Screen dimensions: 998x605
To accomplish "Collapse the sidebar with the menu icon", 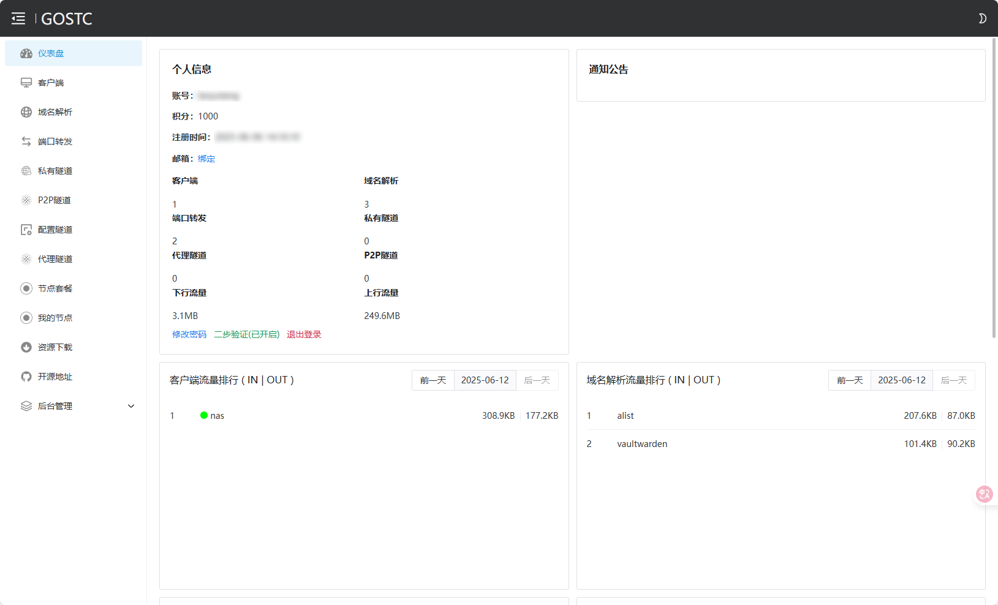I will tap(18, 18).
